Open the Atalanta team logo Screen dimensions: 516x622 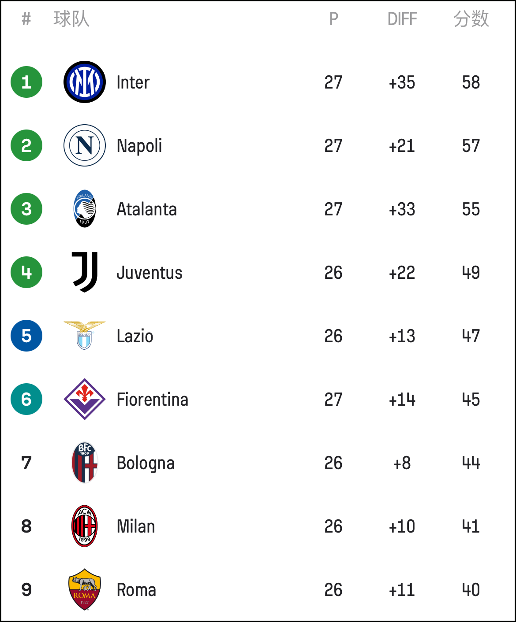point(85,209)
